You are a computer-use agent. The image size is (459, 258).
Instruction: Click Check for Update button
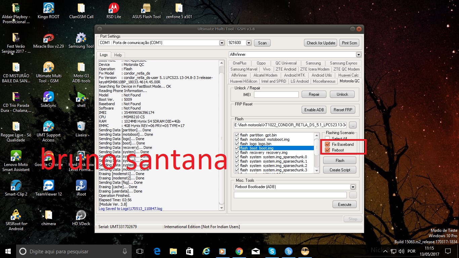(x=321, y=43)
